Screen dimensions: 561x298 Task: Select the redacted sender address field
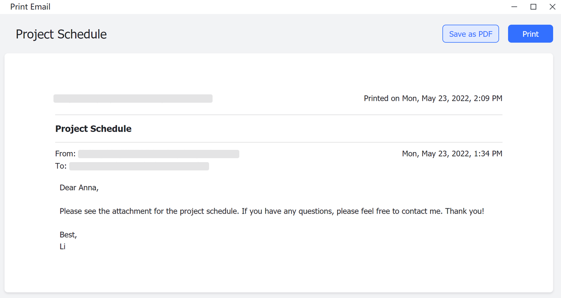tap(159, 154)
